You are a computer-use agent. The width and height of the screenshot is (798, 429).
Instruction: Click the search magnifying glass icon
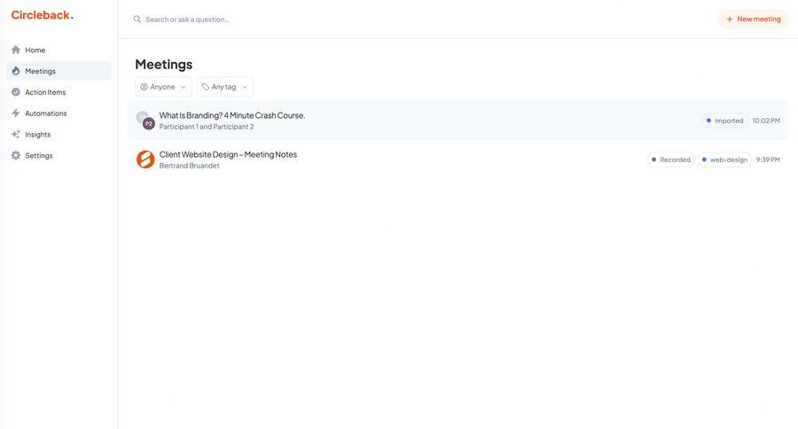click(137, 19)
